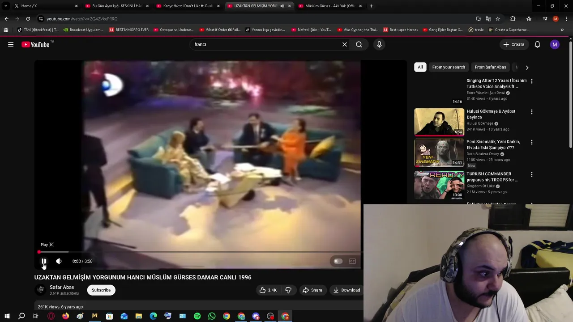573x322 pixels.
Task: Open options for Singing After 12 Years video
Action: point(531,81)
